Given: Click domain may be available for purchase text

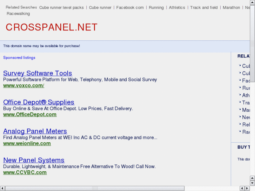Looking at the screenshot, I should point(42,46).
